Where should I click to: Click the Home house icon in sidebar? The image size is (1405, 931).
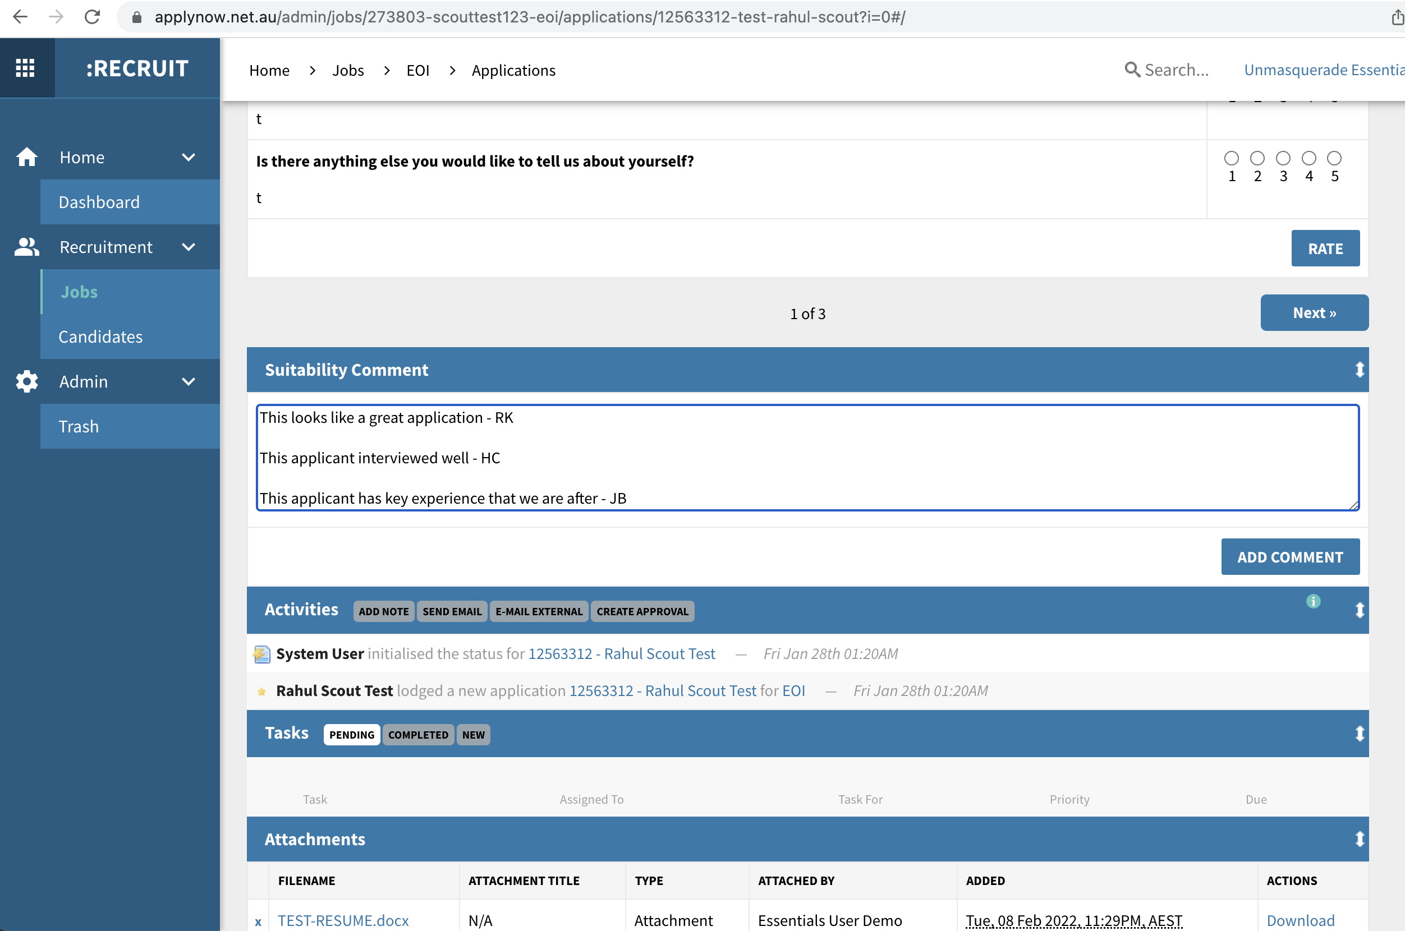pos(27,156)
